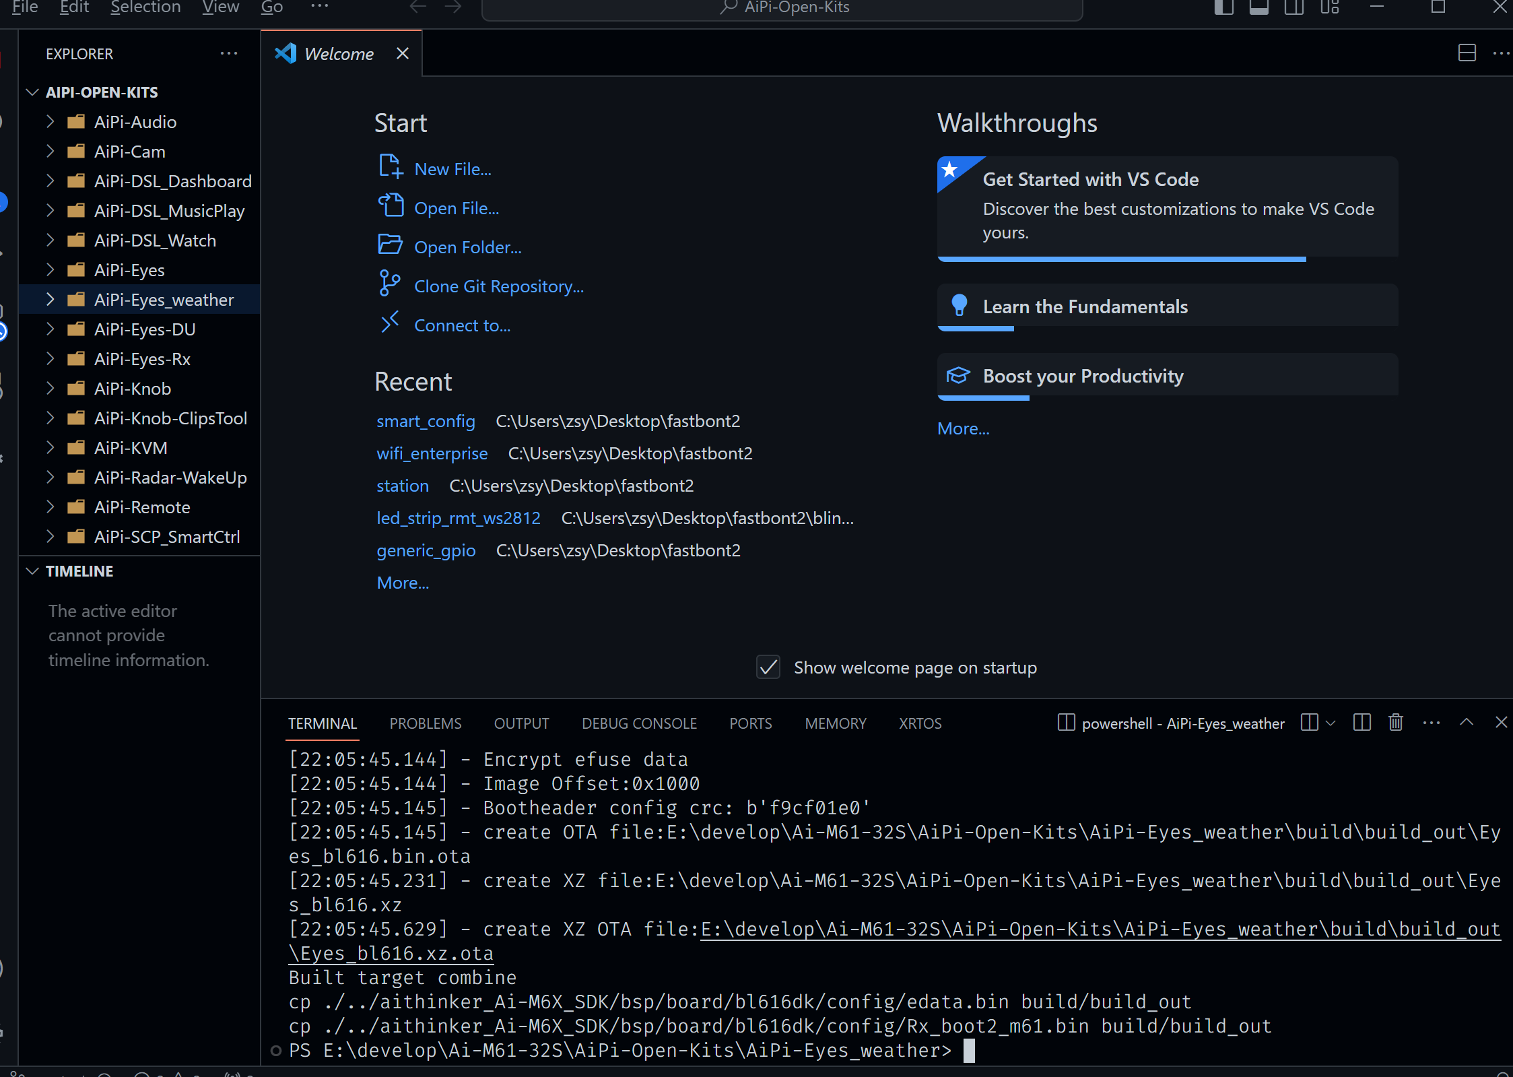Image resolution: width=1513 pixels, height=1077 pixels.
Task: Click the Clone Git Repository branch icon
Action: 389,284
